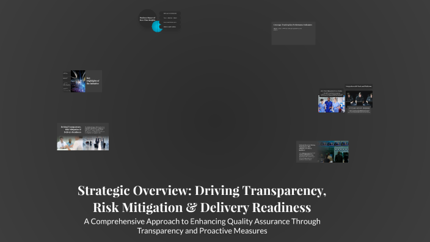Open the 'Coverage Tracking Key Performance Indicators' card
This screenshot has width=430, height=242.
pos(293,33)
